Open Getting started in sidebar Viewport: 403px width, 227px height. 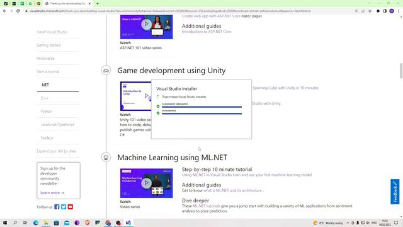[x=48, y=45]
